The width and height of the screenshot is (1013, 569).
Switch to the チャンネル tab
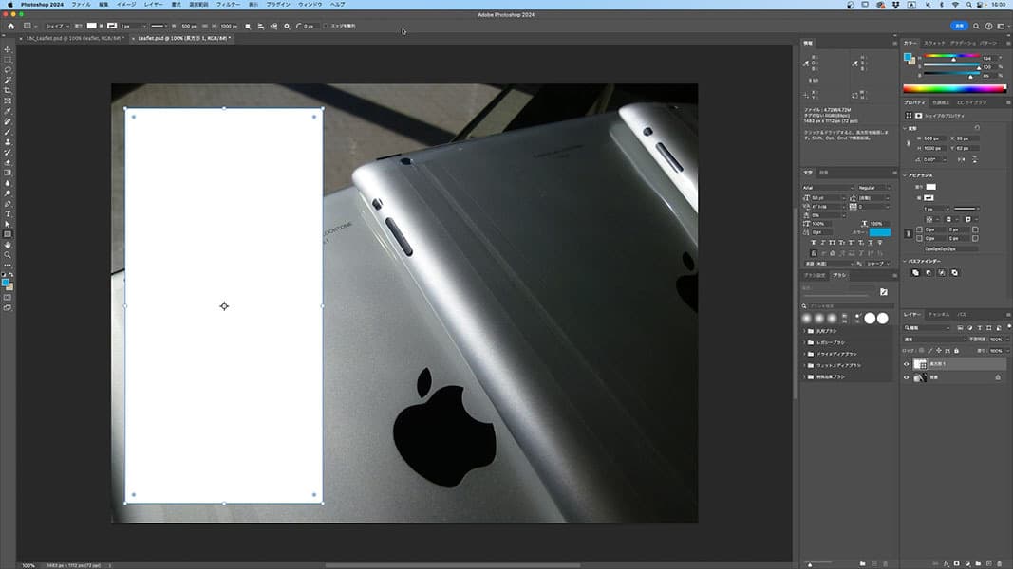(938, 313)
